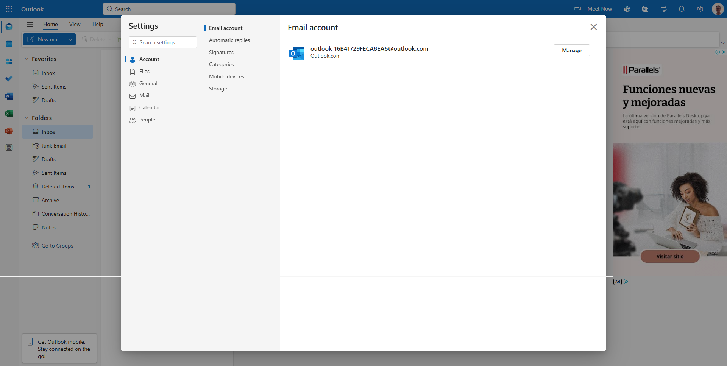Open notifications bell icon
727x366 pixels.
click(x=682, y=9)
